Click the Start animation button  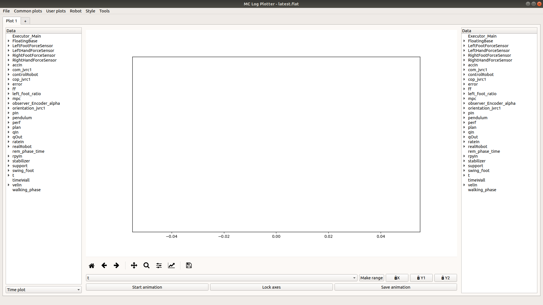[x=147, y=287]
